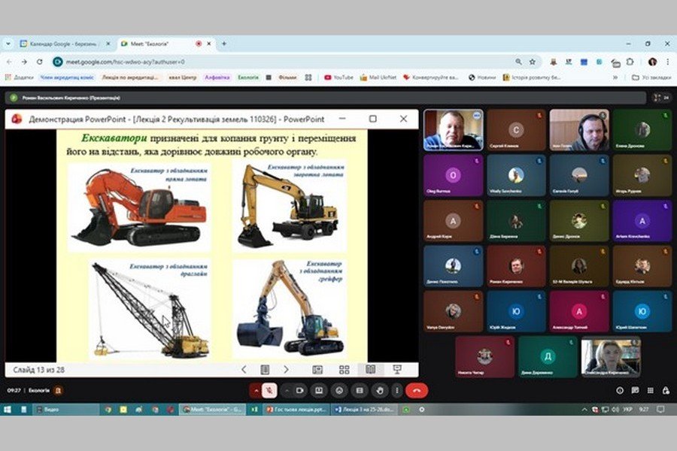This screenshot has width=677, height=451.
Task: Switch to slide sorter view
Action: pos(344,369)
